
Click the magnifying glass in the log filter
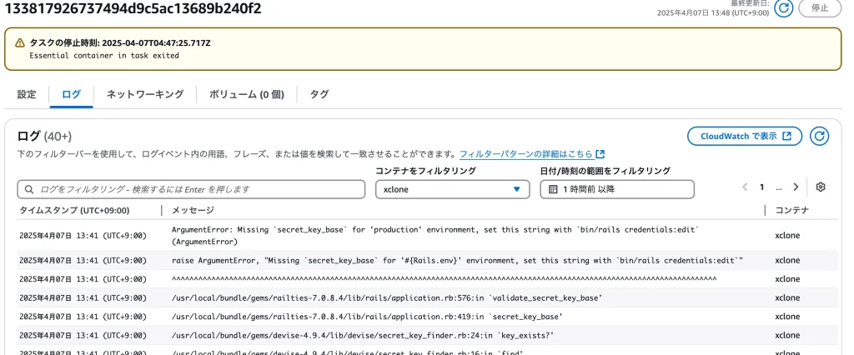[x=29, y=189]
